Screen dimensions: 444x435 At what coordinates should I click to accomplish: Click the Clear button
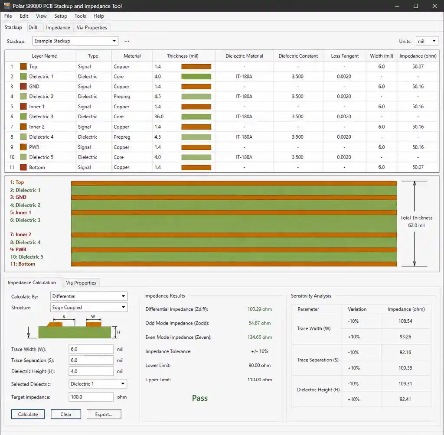click(x=66, y=414)
